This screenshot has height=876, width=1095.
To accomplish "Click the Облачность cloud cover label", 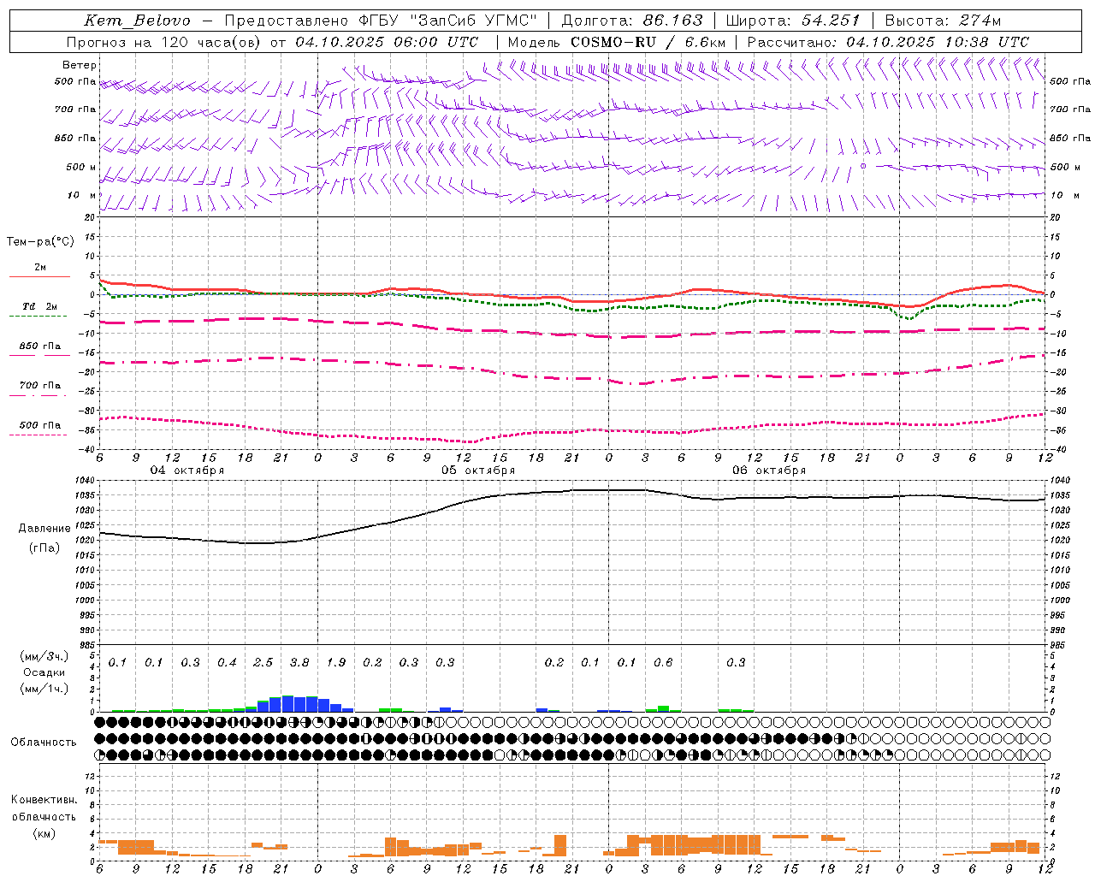I will click(44, 742).
